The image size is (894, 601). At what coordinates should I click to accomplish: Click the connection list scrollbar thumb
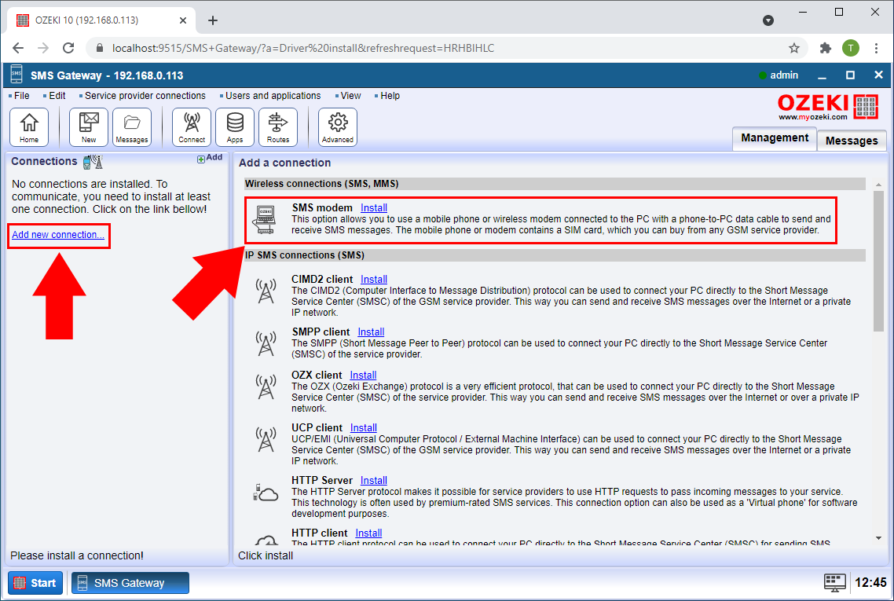click(x=878, y=261)
